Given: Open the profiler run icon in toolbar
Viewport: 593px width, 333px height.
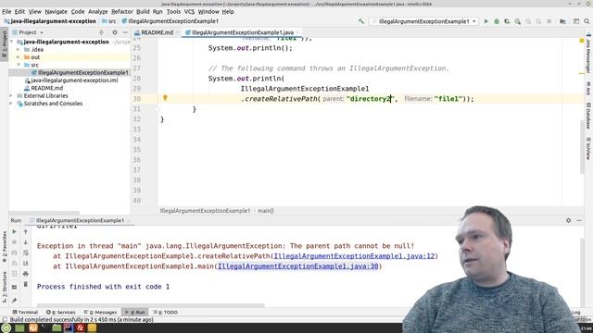Looking at the screenshot, I should point(517,21).
